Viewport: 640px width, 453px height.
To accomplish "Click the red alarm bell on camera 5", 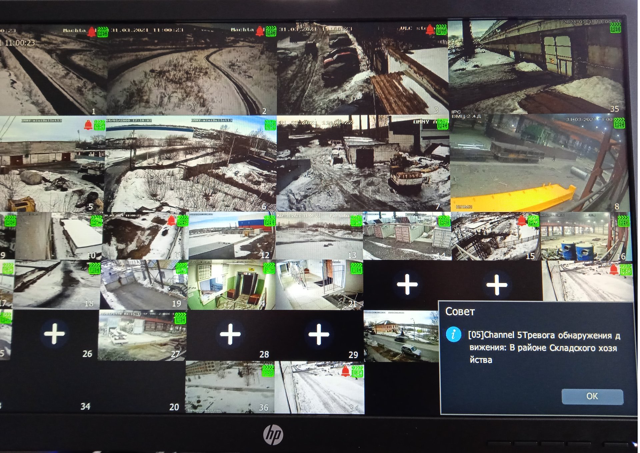I will (88, 125).
